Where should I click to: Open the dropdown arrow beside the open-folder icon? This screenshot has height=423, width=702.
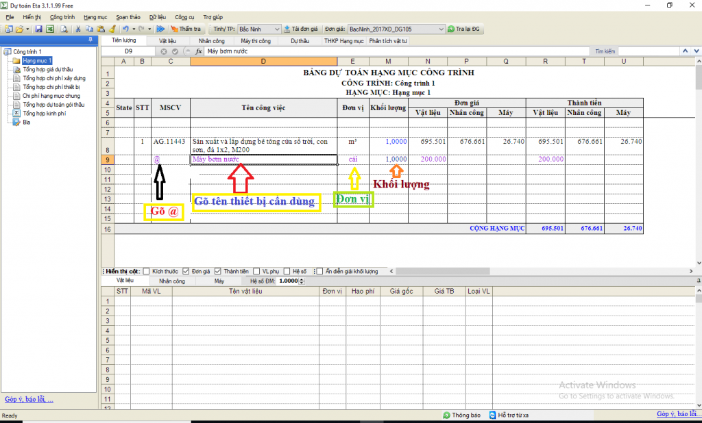pyautogui.click(x=27, y=29)
